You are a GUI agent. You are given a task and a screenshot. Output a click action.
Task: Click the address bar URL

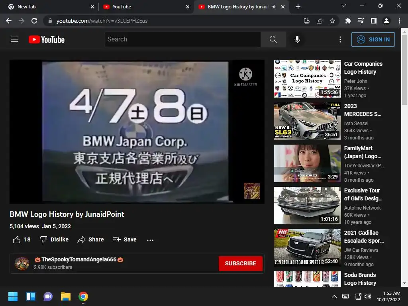click(x=102, y=21)
